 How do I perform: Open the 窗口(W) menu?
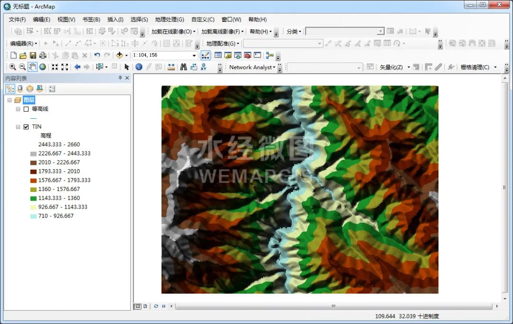pyautogui.click(x=231, y=19)
